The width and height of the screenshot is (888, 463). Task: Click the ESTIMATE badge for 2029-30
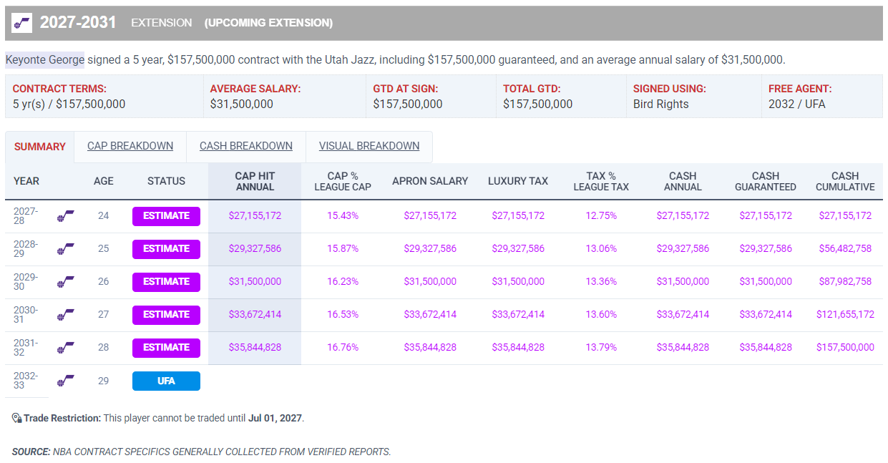tap(166, 281)
